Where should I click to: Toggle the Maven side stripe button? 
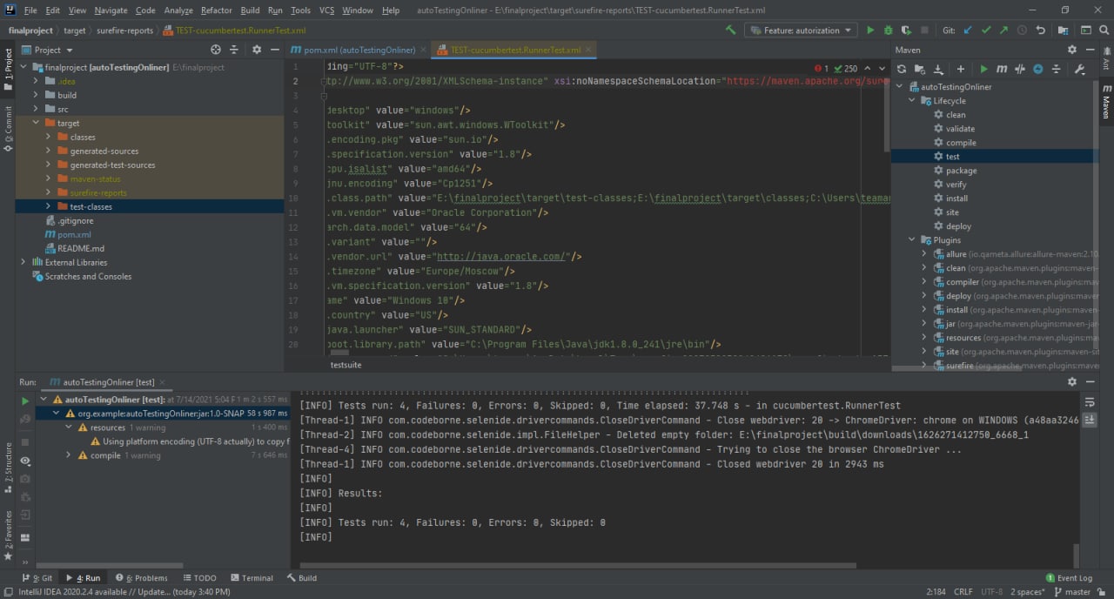1106,101
